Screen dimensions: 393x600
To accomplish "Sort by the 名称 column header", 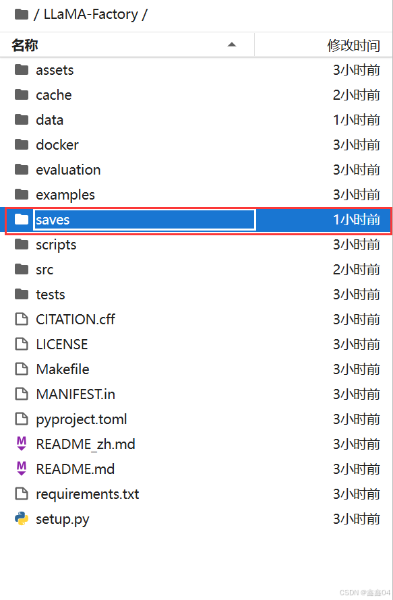I will 25,45.
